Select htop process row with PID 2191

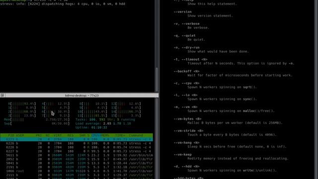tap(77, 167)
